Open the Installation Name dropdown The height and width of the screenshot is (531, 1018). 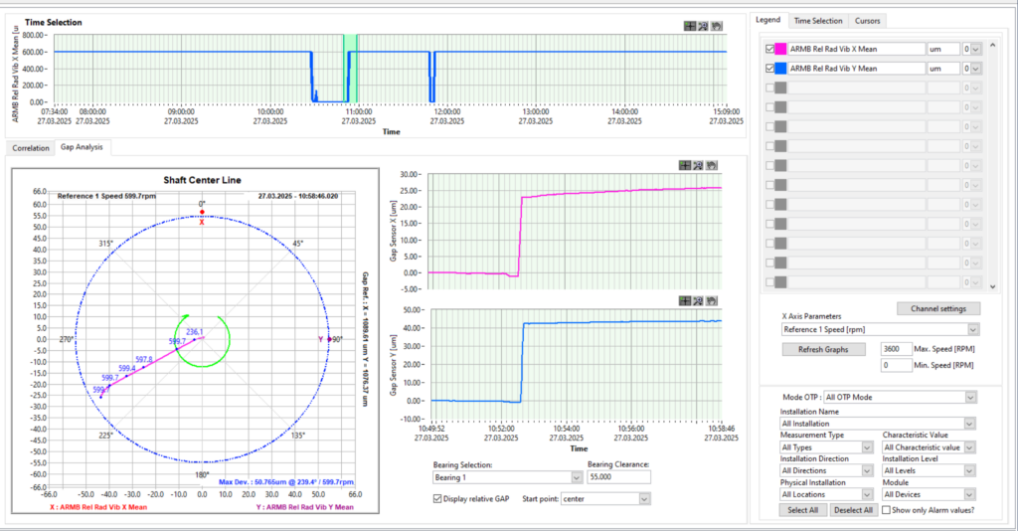point(878,424)
